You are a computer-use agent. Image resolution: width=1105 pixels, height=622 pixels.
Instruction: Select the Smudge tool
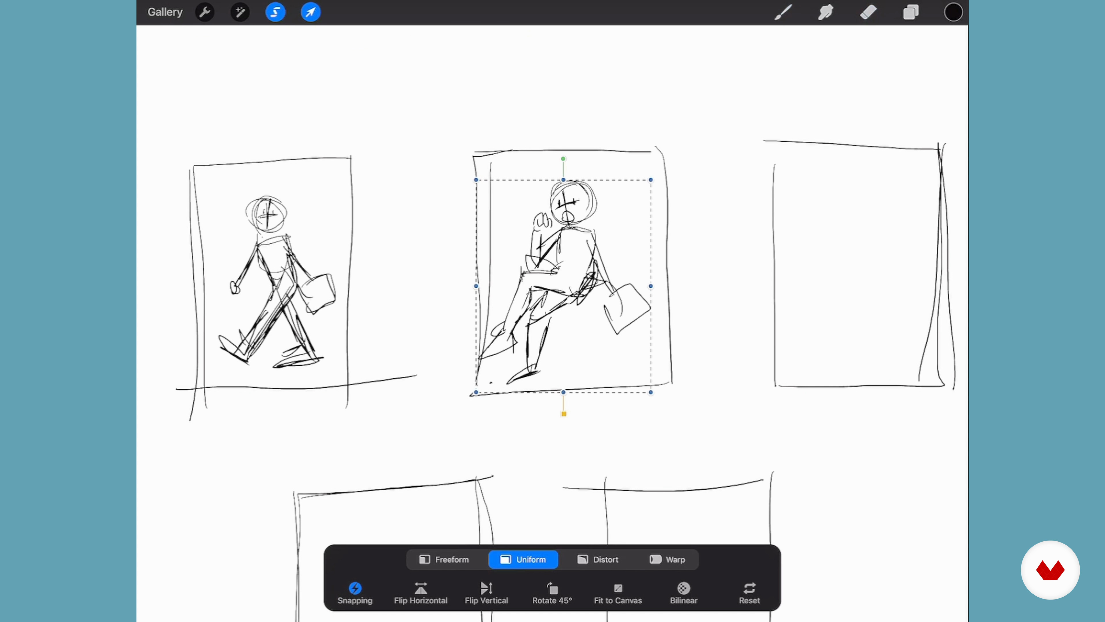coord(825,12)
